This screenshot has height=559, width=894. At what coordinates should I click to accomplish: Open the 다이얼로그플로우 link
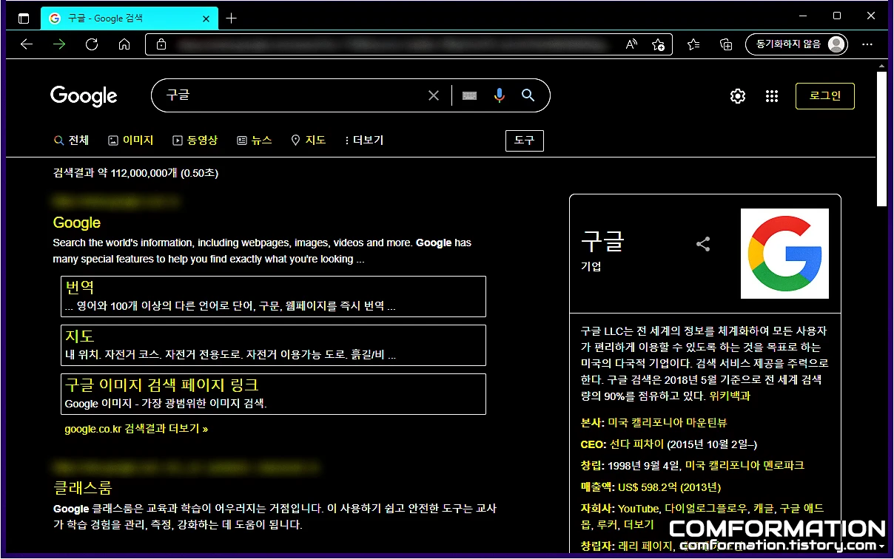coord(705,508)
